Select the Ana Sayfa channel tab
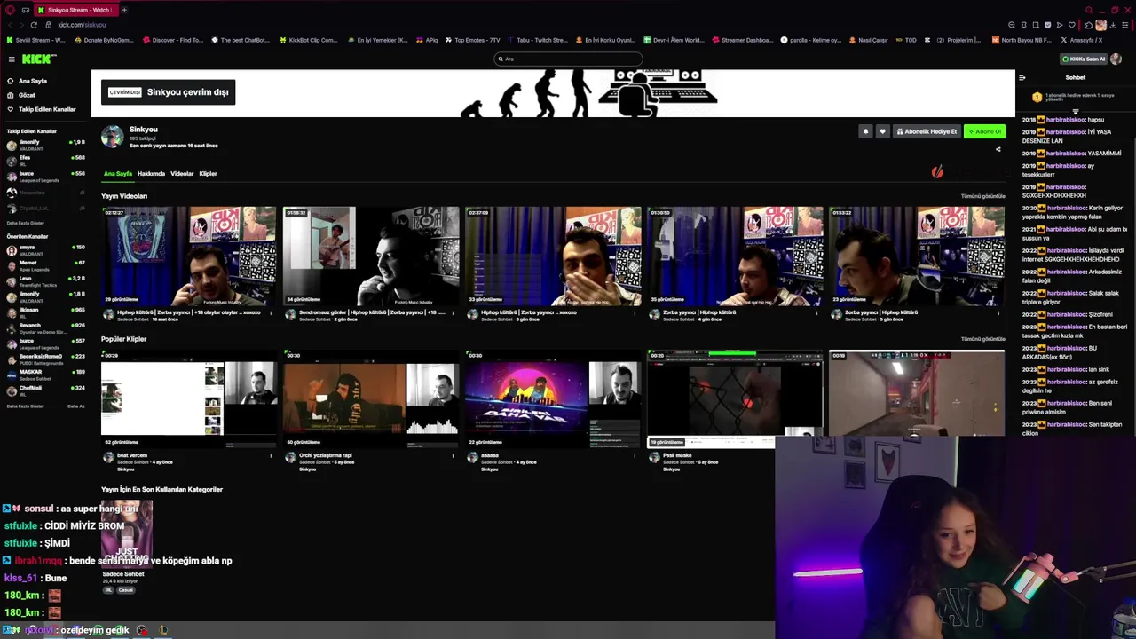Screen dimensions: 1136x639 (117, 174)
